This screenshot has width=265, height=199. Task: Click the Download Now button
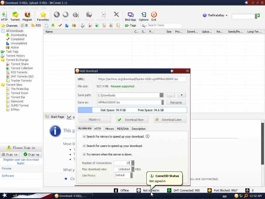coord(132,120)
